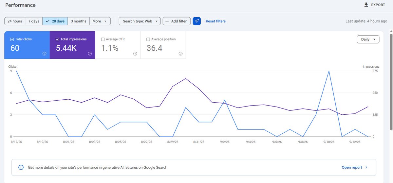Click the 1.1% average CTR value
This screenshot has height=183, width=393.
[110, 48]
